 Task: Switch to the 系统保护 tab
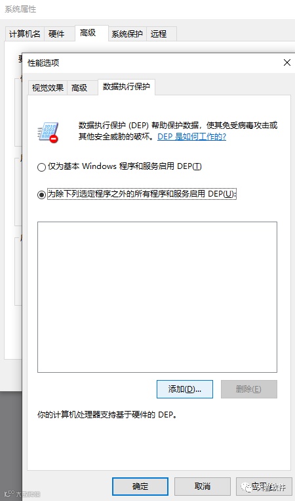127,34
